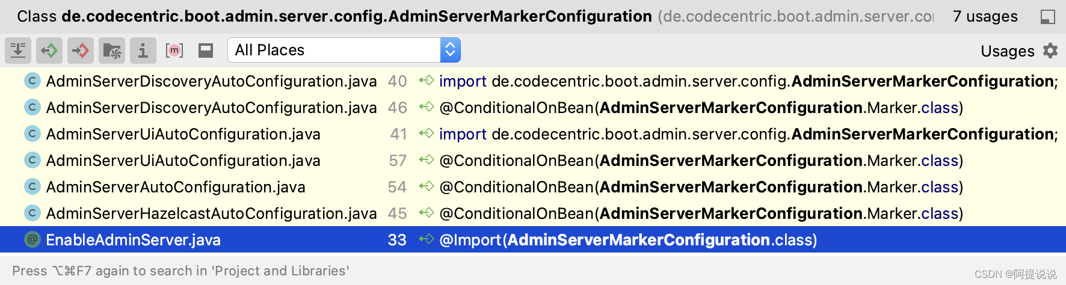Image resolution: width=1066 pixels, height=285 pixels.
Task: Click open in tool window icon
Action: click(1048, 17)
